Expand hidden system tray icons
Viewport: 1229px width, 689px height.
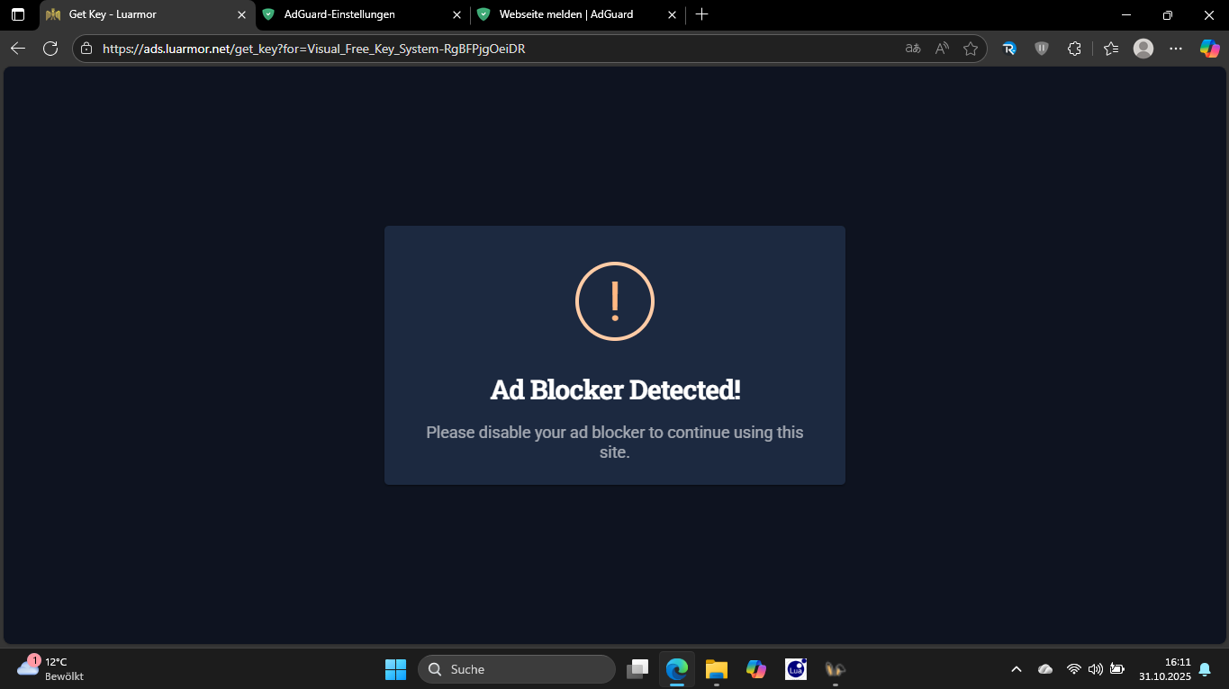1016,669
